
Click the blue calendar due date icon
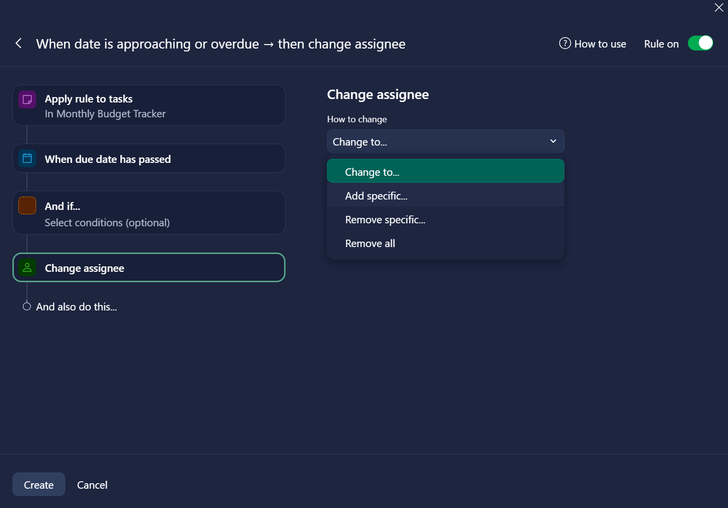tap(27, 158)
